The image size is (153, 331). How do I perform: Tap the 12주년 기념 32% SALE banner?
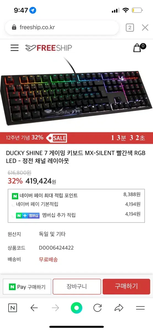(76, 138)
